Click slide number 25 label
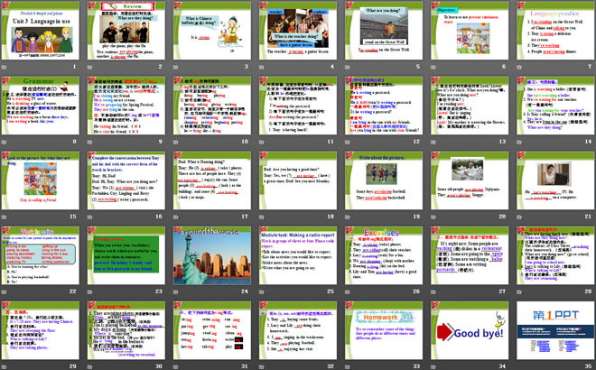The height and width of the screenshot is (370, 596). [x=331, y=291]
